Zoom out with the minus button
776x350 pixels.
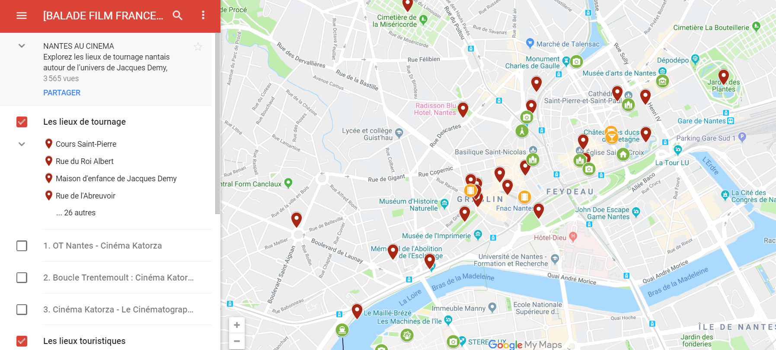pos(237,341)
